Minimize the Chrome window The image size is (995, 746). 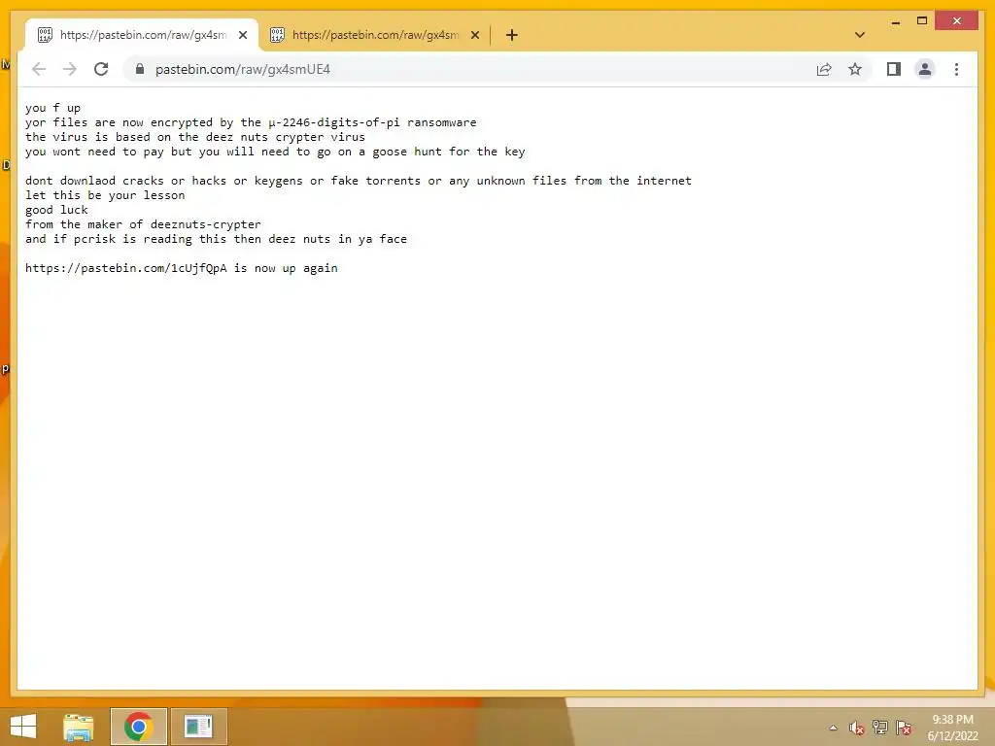pyautogui.click(x=895, y=21)
